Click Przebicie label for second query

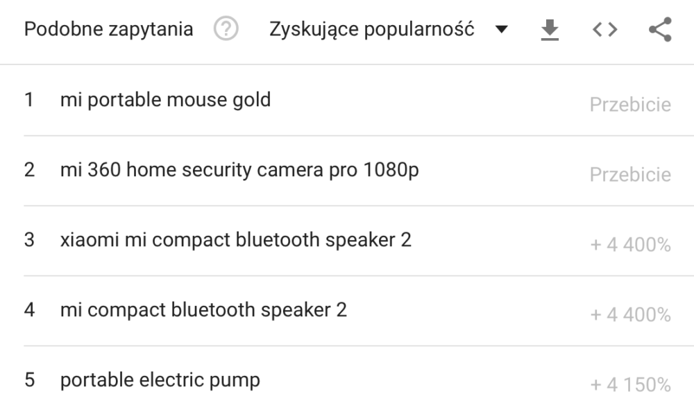[x=630, y=175]
